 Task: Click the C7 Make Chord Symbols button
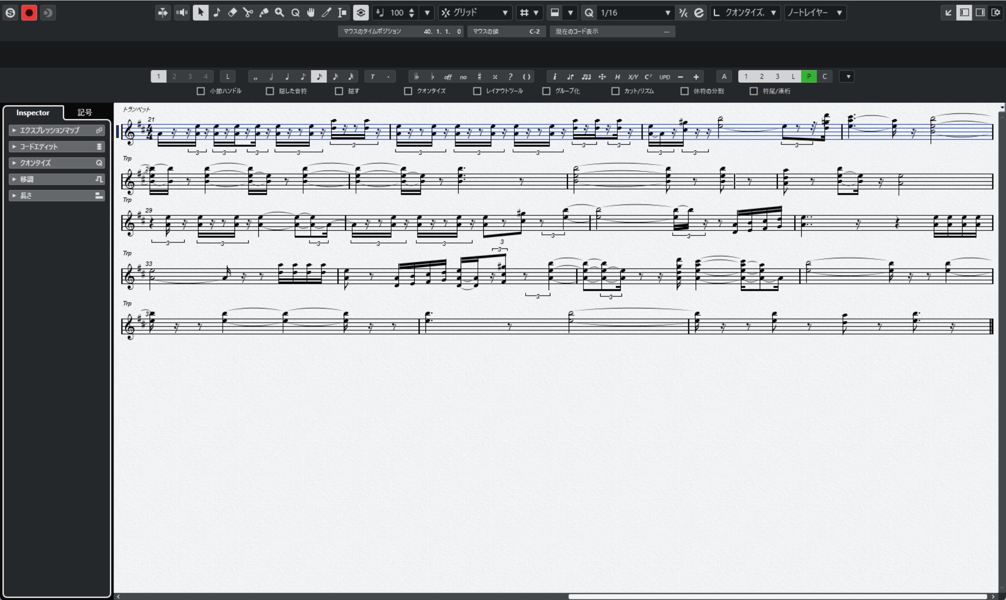tap(648, 77)
